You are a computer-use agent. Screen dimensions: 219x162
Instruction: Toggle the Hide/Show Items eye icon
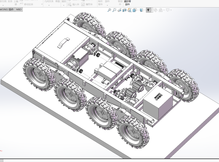point(149,10)
